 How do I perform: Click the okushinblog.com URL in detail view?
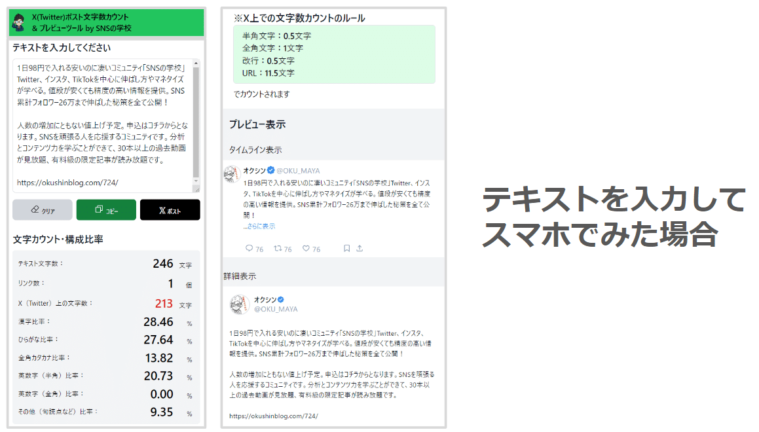pos(274,416)
